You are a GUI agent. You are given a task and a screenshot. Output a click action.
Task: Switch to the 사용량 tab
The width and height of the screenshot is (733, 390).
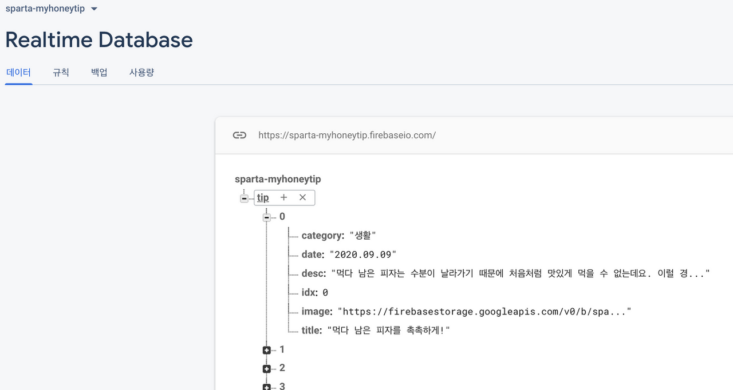tap(141, 73)
